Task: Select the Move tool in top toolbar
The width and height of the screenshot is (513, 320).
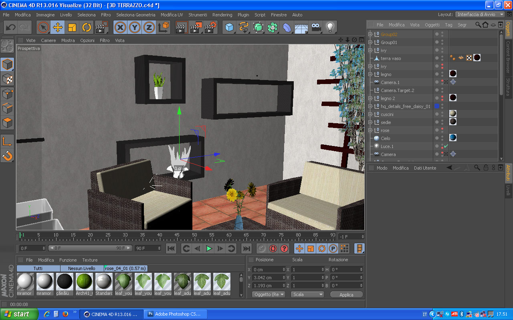Action: click(x=58, y=28)
